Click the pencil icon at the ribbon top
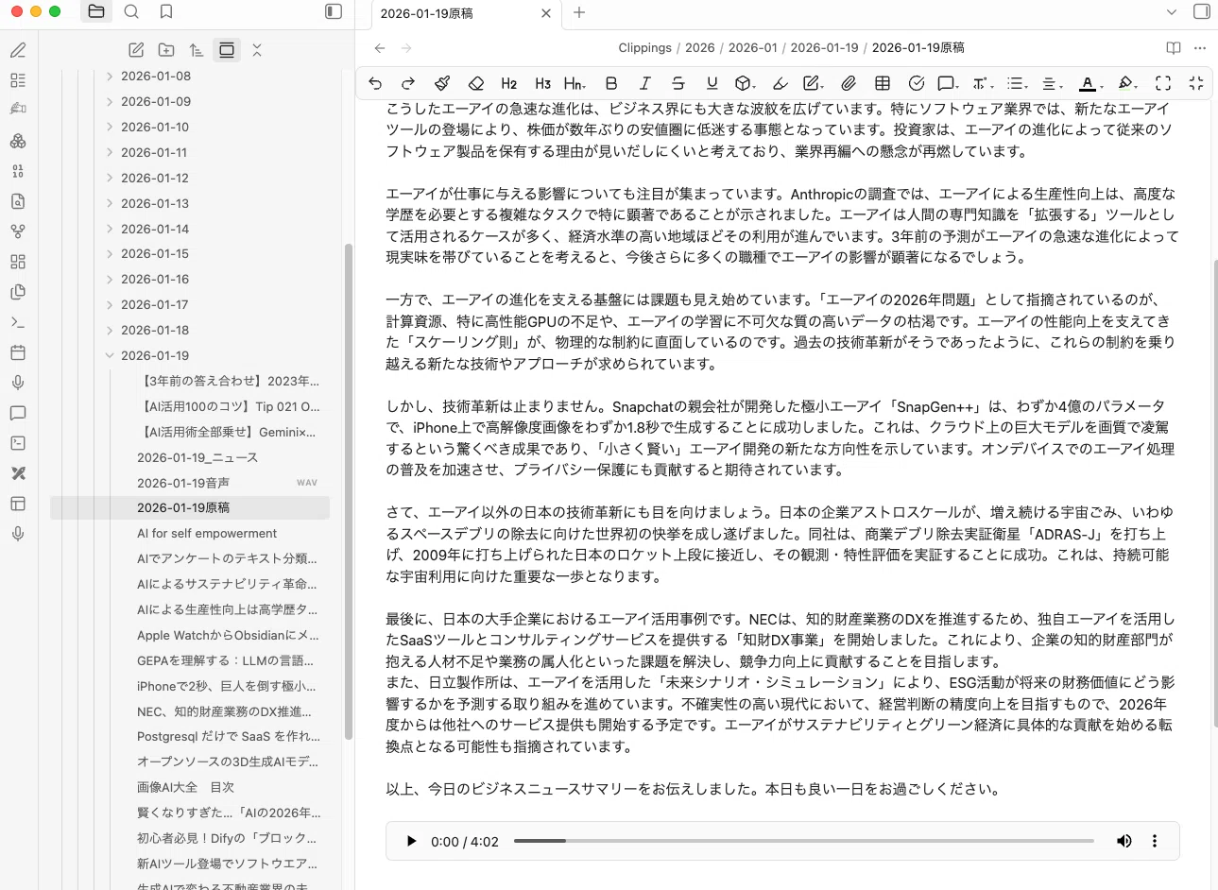Screen dimensions: 1218x890 coord(18,50)
